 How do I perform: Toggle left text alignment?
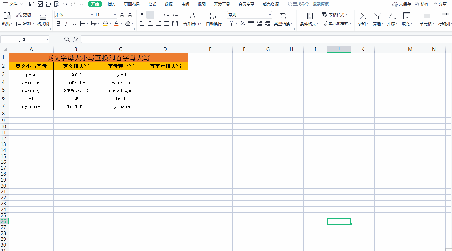pos(142,23)
